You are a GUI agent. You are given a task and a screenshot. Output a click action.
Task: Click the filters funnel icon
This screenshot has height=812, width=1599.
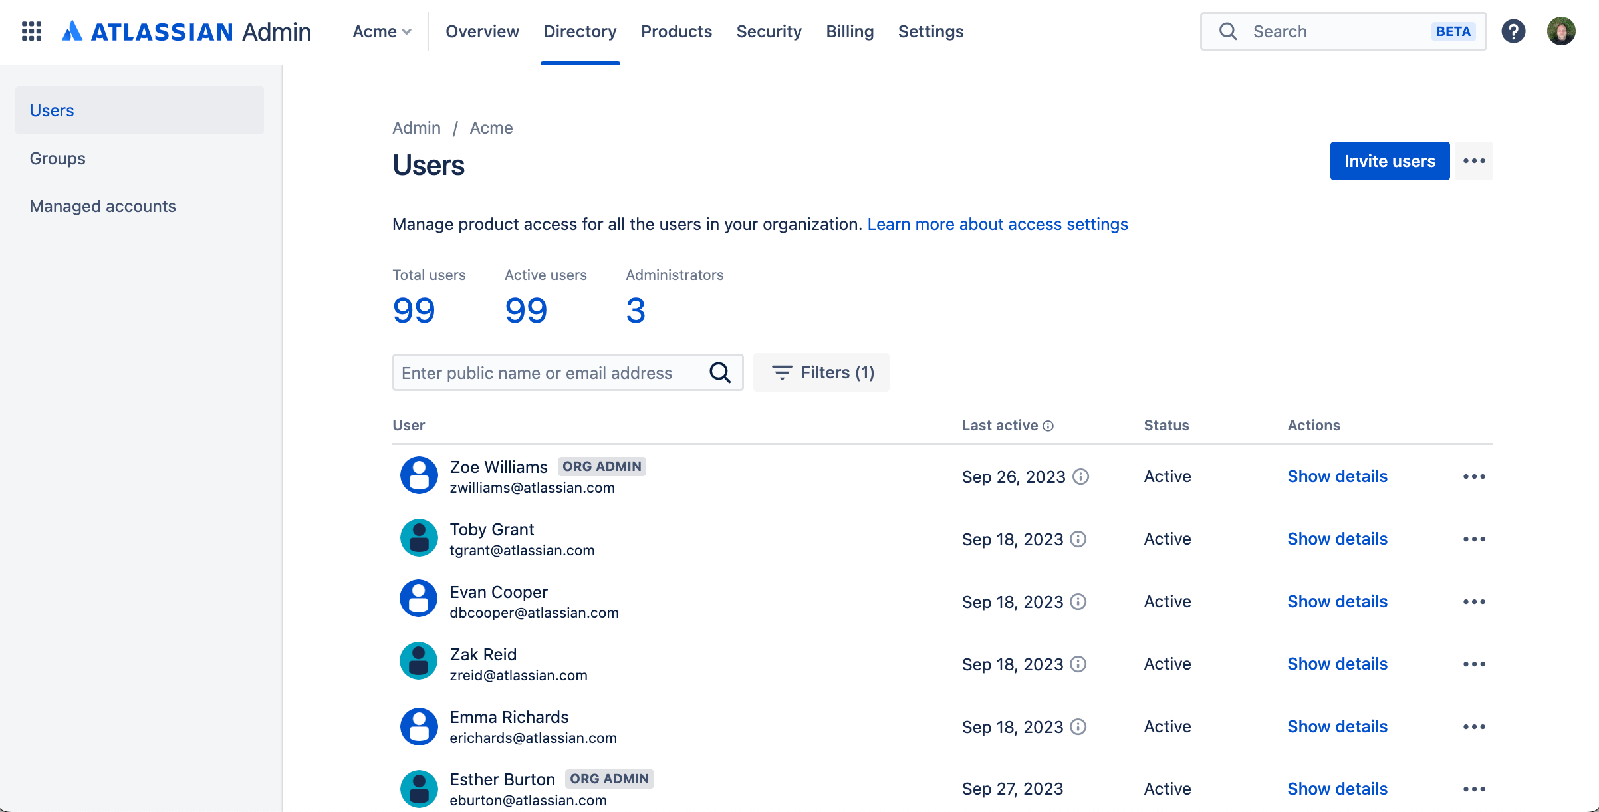(783, 372)
